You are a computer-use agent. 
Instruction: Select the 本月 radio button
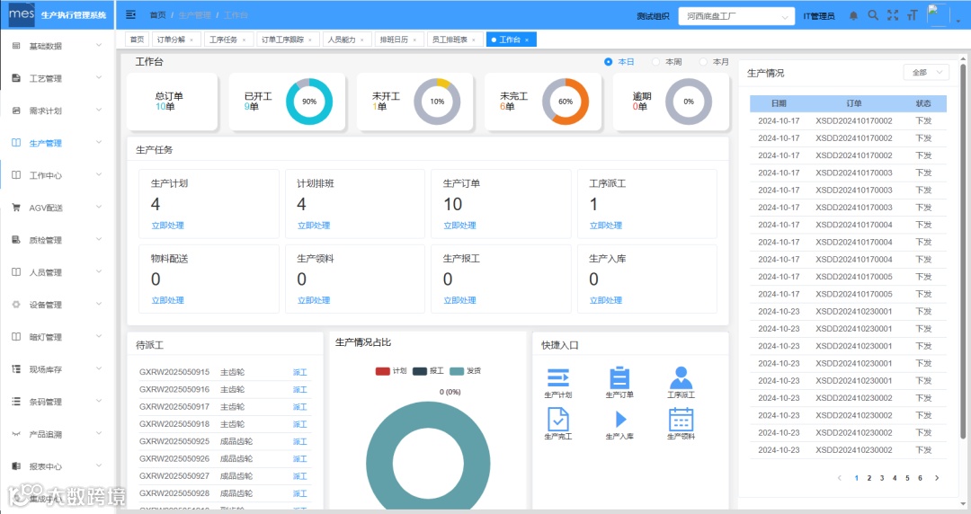tap(703, 62)
